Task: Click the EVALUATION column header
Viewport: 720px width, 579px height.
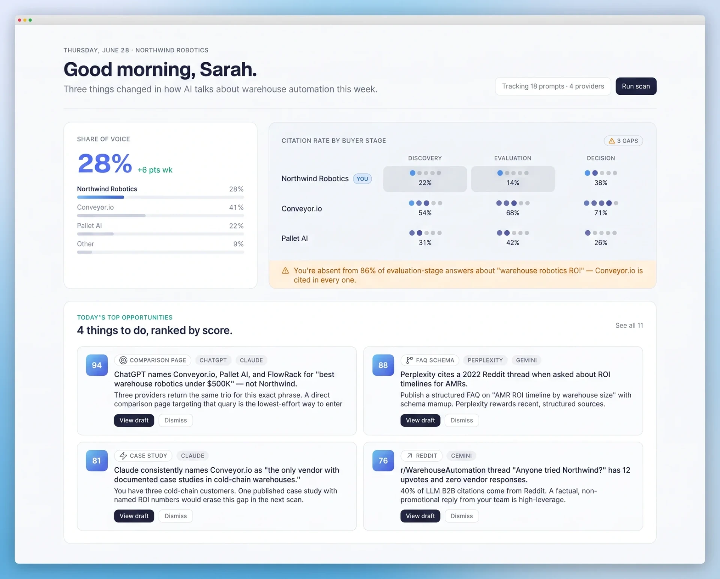Action: (x=513, y=158)
